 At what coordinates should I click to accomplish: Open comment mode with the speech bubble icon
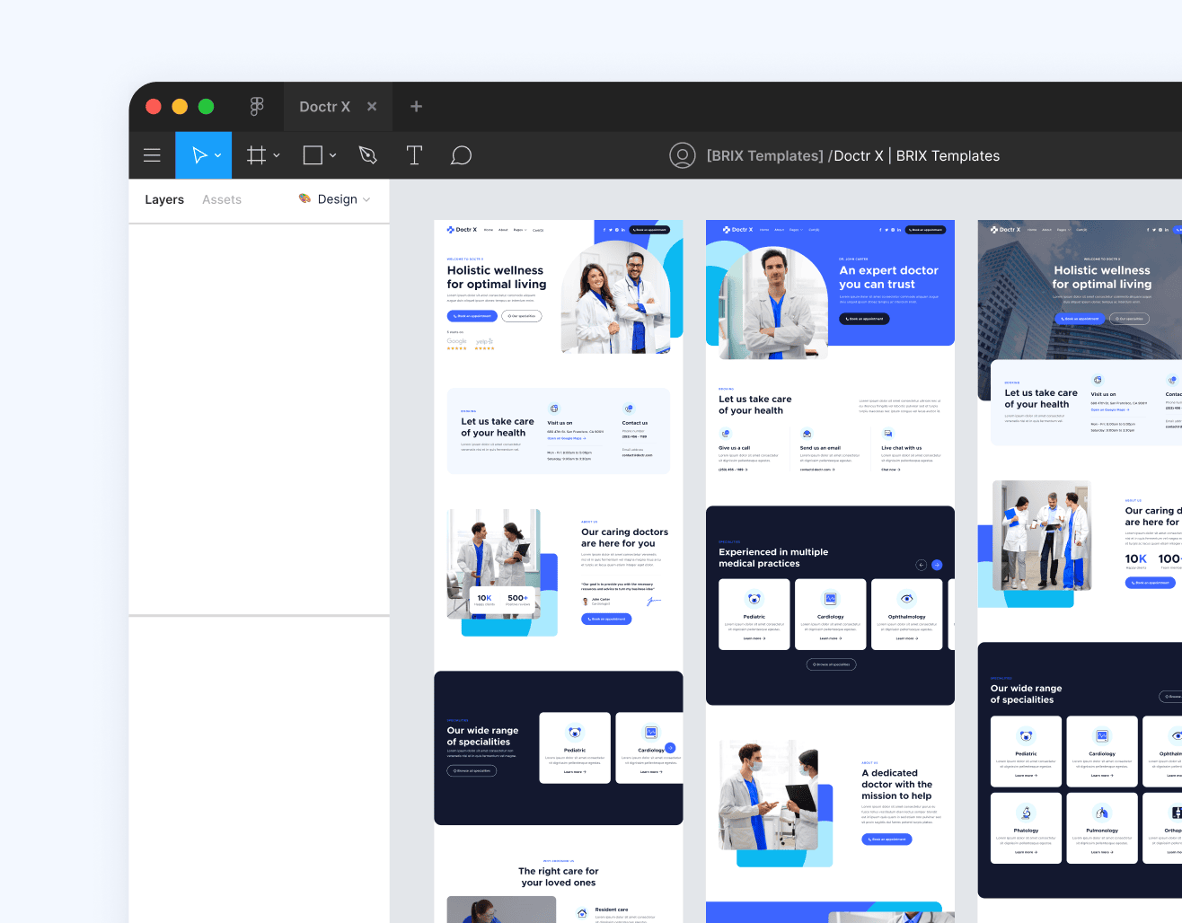461,154
